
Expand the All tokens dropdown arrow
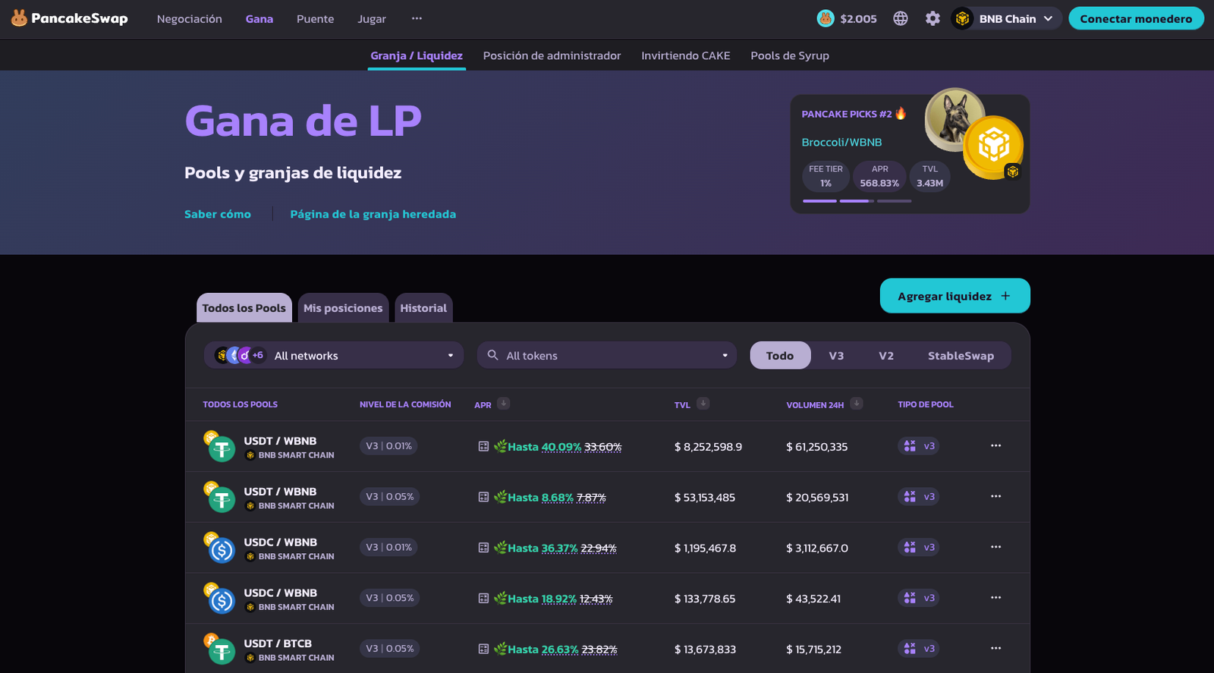tap(725, 355)
